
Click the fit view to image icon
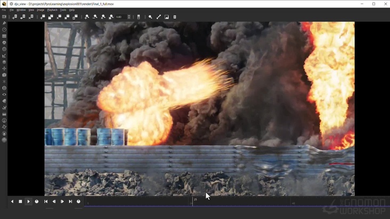67,17
